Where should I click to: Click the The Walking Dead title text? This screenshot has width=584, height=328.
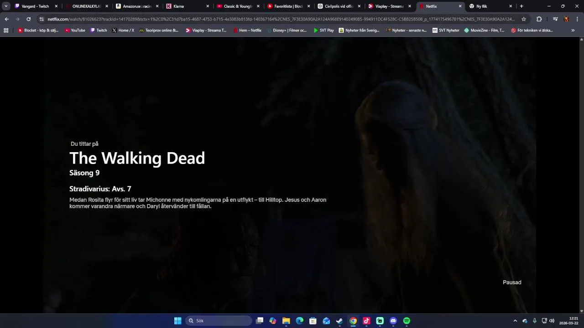click(137, 158)
